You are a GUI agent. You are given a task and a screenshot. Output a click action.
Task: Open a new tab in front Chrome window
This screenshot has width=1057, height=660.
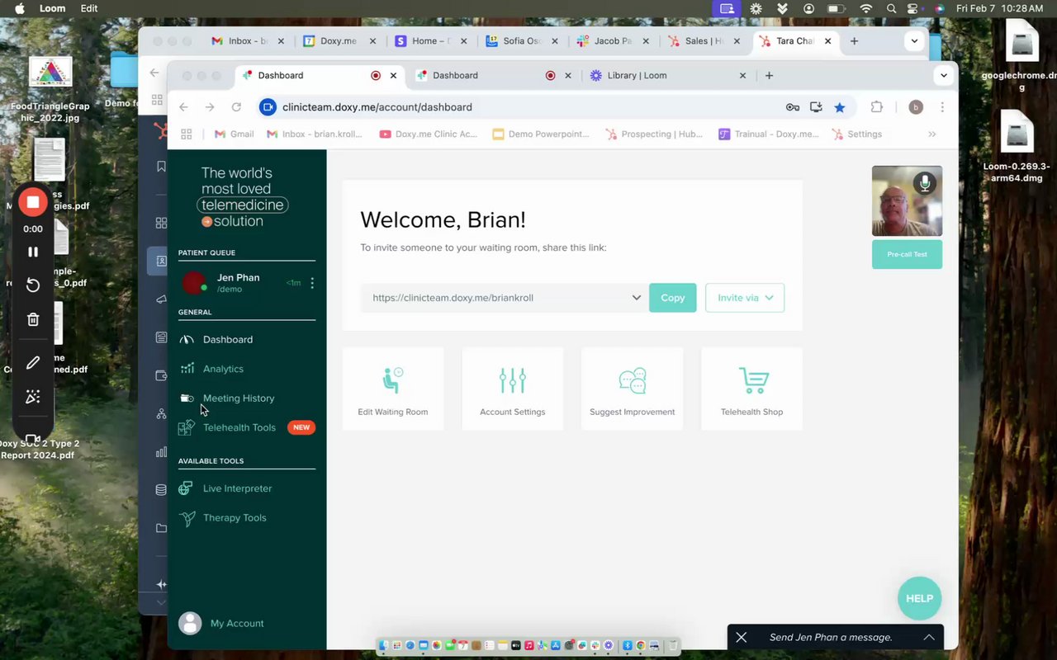pyautogui.click(x=769, y=75)
